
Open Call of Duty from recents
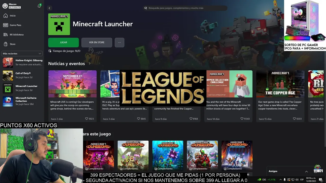click(22, 75)
